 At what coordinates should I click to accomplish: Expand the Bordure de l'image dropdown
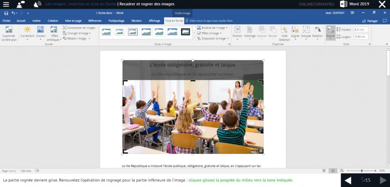tap(213, 28)
